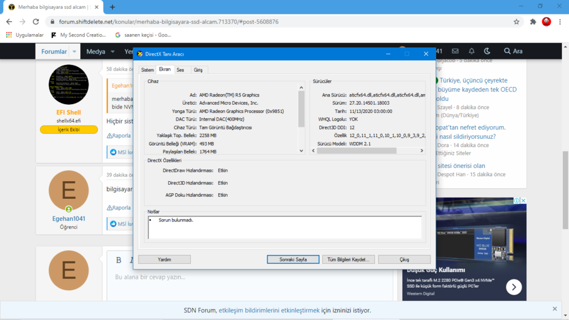Click the İçerik Ekibi badge
Viewport: 569px width, 320px height.
click(68, 129)
